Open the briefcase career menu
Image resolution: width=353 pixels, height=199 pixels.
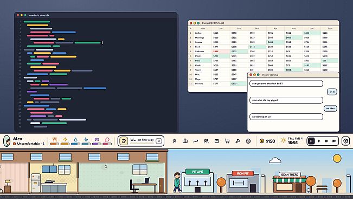coord(185,141)
